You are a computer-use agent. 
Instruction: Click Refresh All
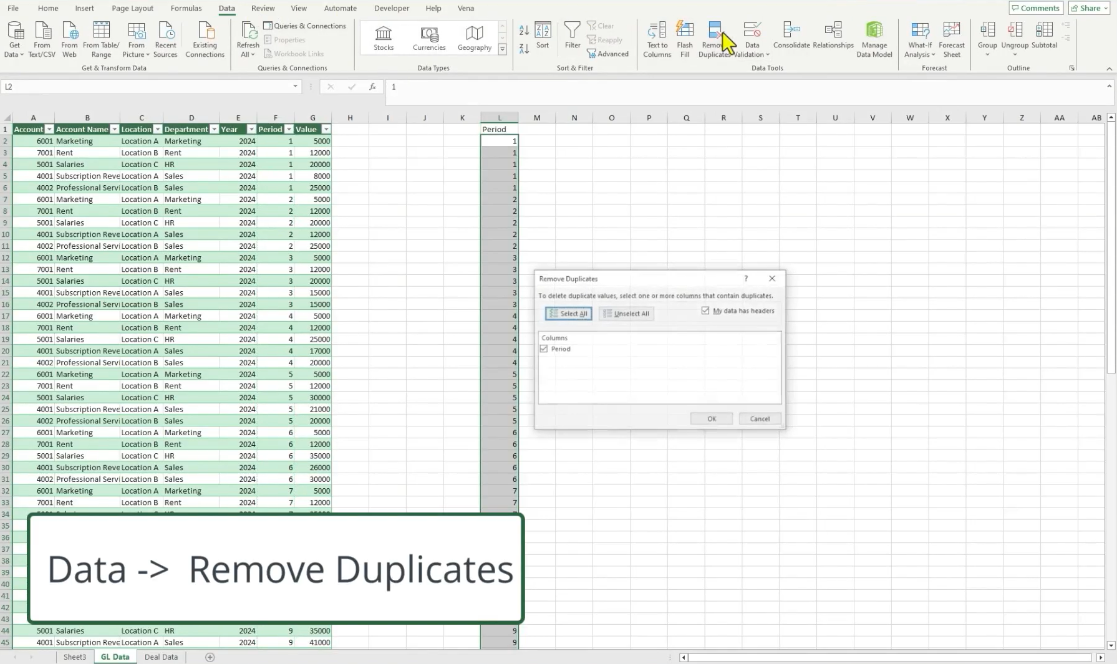248,39
